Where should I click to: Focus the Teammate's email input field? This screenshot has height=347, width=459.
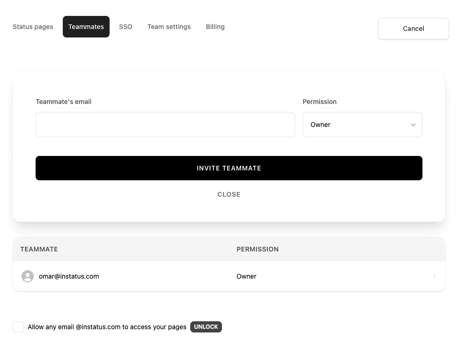[165, 125]
